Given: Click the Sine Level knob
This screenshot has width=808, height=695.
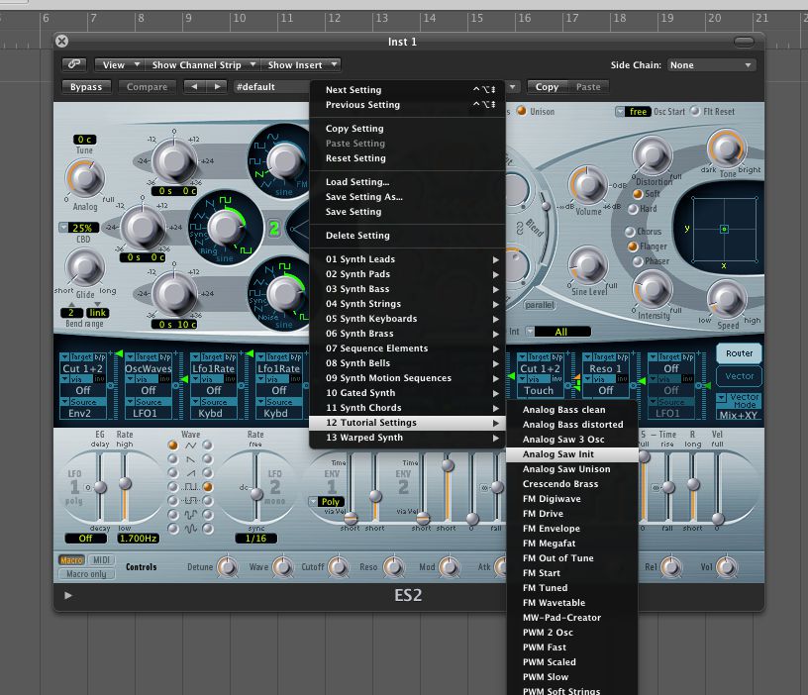Looking at the screenshot, I should (x=587, y=266).
